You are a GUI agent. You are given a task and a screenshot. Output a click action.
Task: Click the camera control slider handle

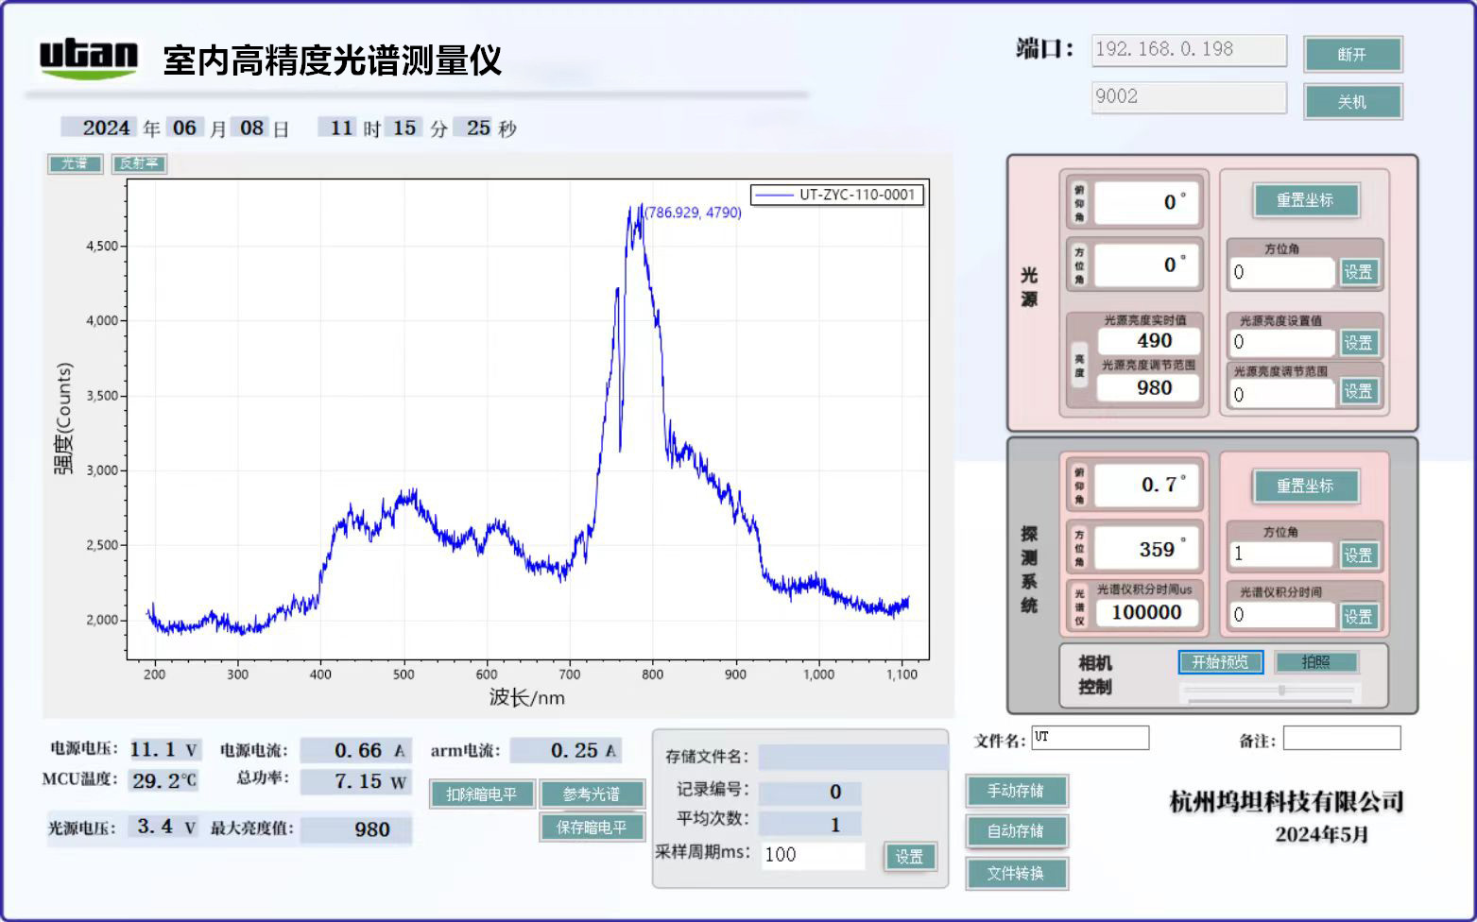point(1280,690)
